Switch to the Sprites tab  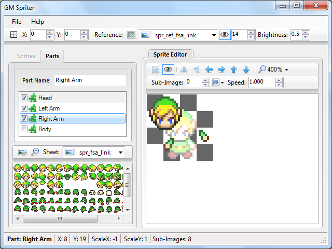click(26, 56)
